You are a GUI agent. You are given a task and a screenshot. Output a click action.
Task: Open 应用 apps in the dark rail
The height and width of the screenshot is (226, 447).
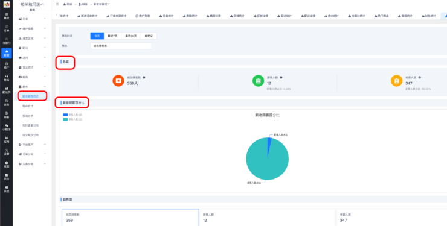6,140
